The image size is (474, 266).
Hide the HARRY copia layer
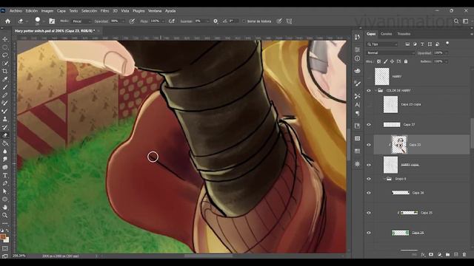(x=369, y=165)
